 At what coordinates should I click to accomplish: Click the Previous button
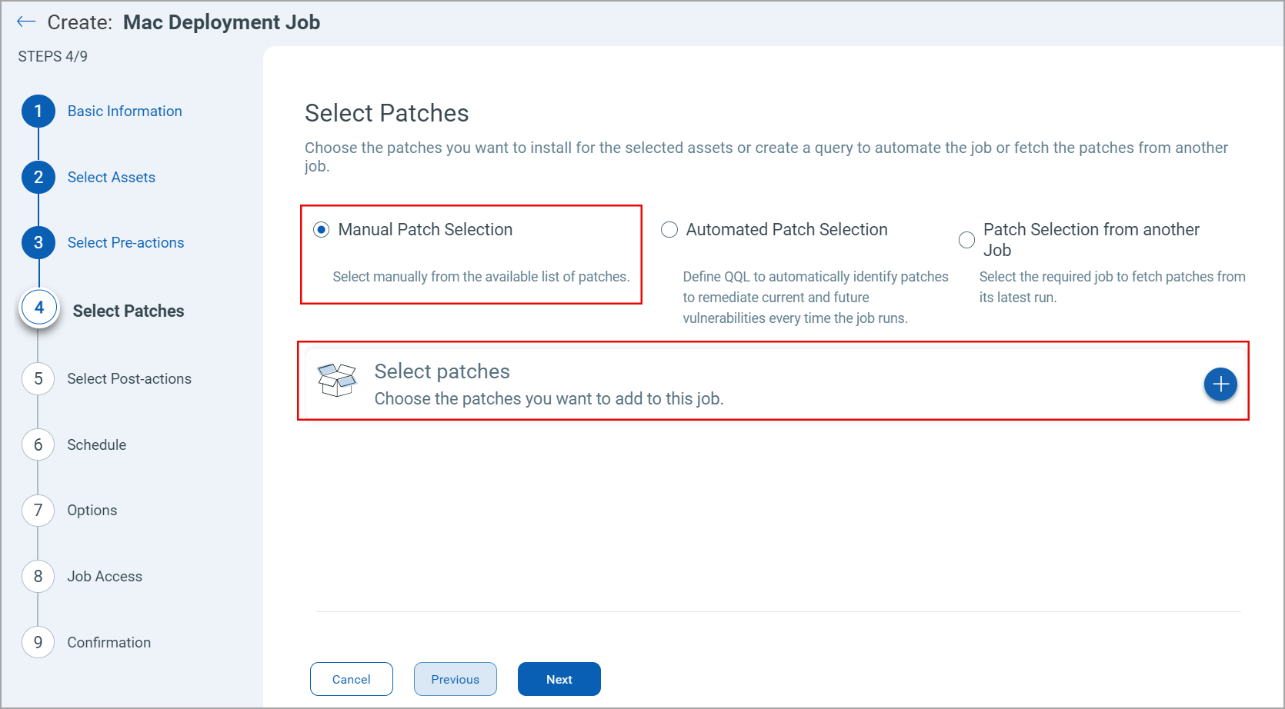point(455,679)
